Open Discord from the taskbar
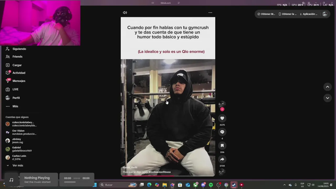This screenshot has height=189, width=336. 203,185
